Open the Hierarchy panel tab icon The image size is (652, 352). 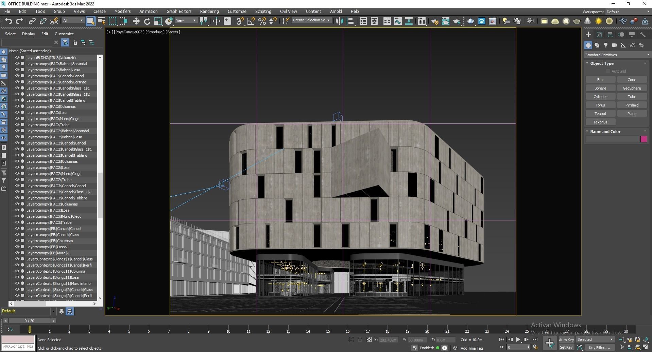(x=610, y=35)
